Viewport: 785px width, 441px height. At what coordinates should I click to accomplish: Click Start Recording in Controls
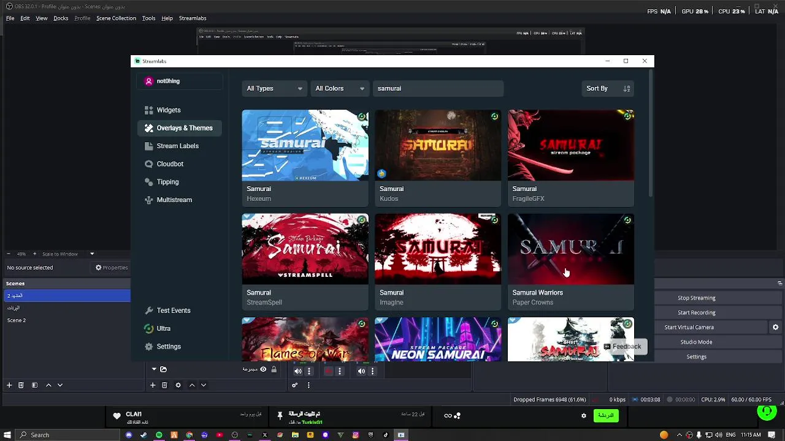[x=697, y=312]
